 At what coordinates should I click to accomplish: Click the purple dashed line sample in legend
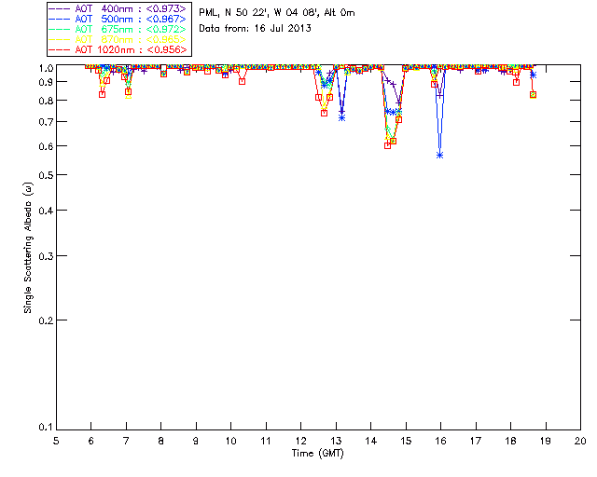tap(59, 8)
